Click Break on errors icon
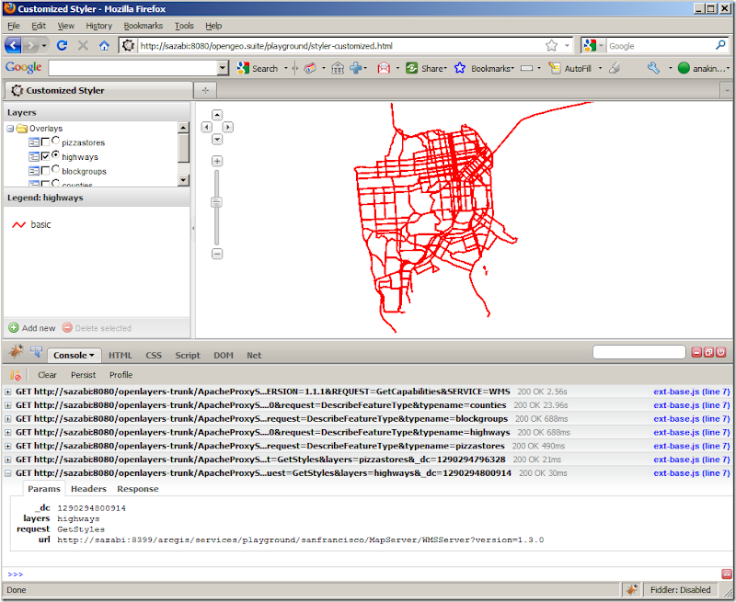The image size is (736, 602). 16,375
